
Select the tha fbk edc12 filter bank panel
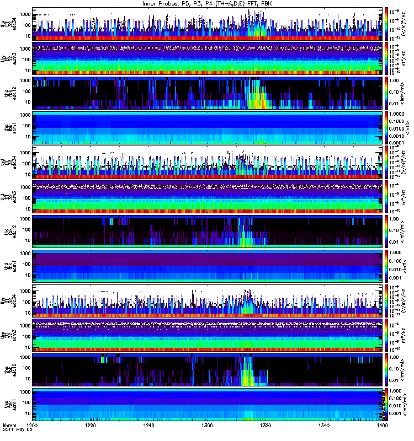[x=208, y=93]
